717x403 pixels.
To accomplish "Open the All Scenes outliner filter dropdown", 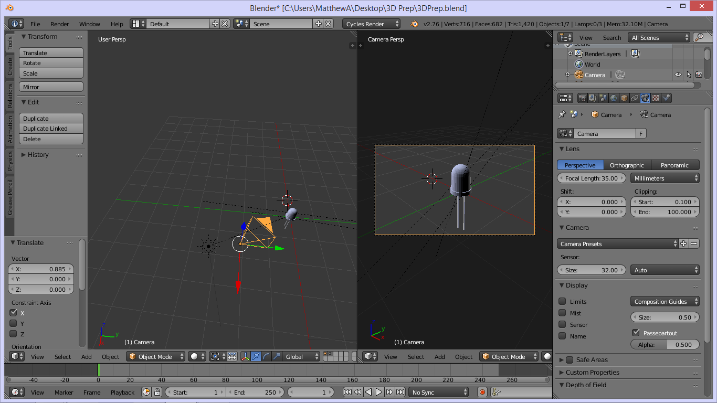I will click(x=659, y=37).
